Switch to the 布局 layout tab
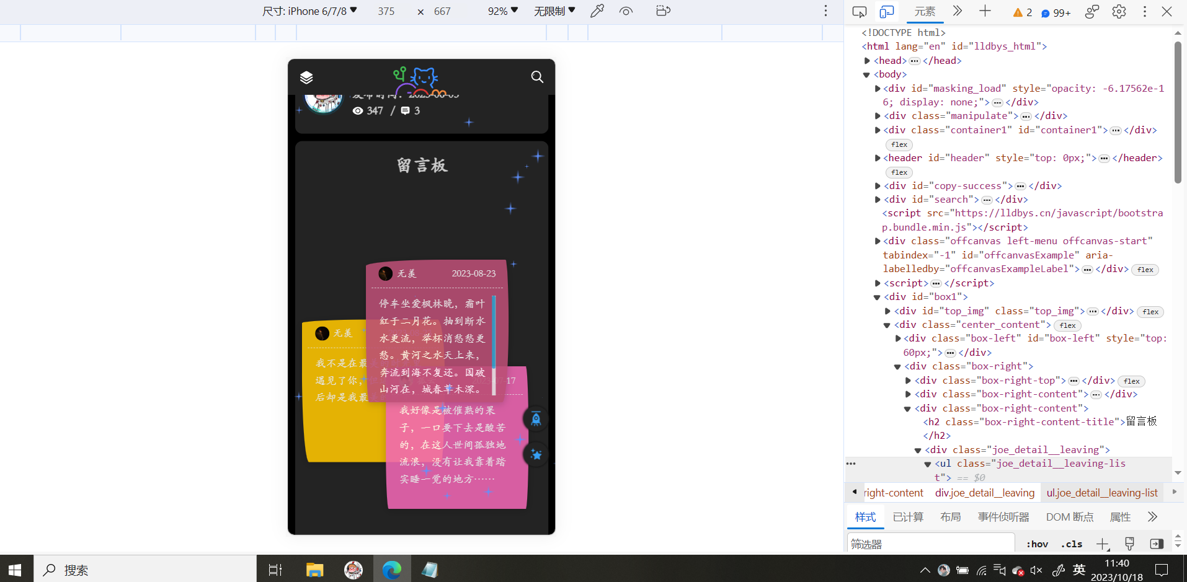1187x582 pixels. click(950, 517)
